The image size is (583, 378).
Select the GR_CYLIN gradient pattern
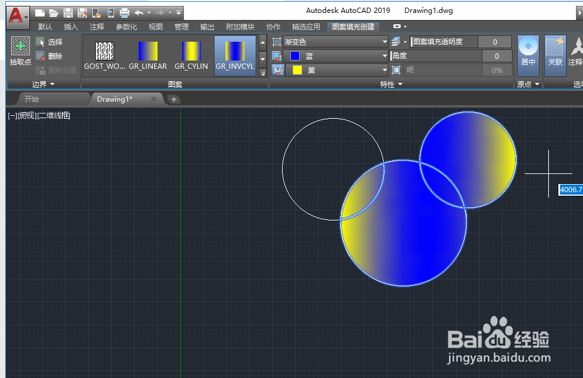click(191, 56)
